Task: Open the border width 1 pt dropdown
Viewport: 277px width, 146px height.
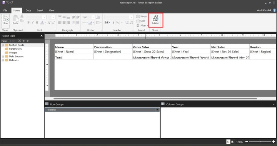Action: pyautogui.click(x=93, y=17)
